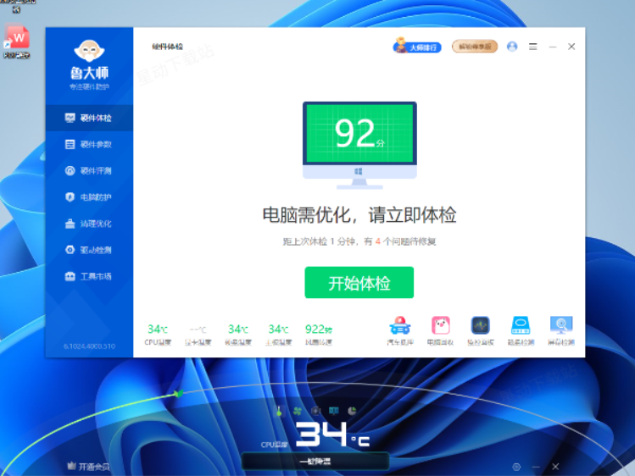The height and width of the screenshot is (476, 635).
Task: Switch to the 硬件评测 section
Action: [x=89, y=170]
